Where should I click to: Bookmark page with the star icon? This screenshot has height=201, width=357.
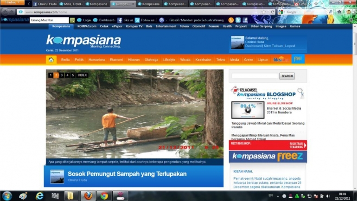pyautogui.click(x=264, y=12)
